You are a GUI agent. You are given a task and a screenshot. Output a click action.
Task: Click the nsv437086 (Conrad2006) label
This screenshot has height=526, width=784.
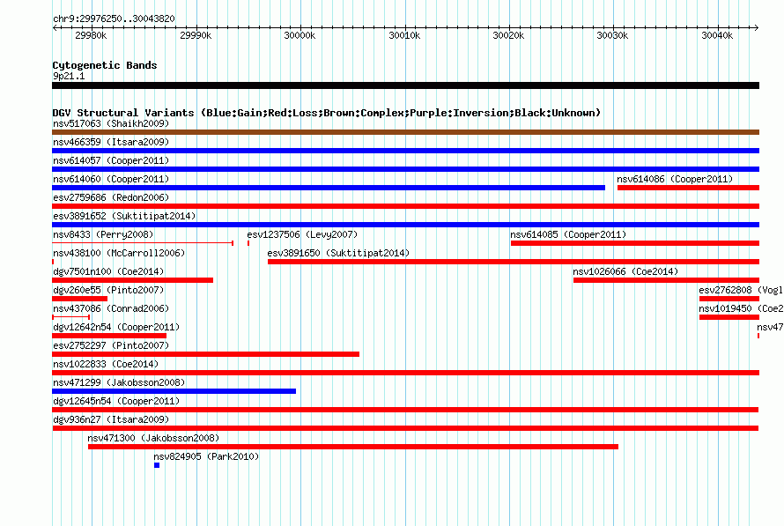tap(111, 308)
